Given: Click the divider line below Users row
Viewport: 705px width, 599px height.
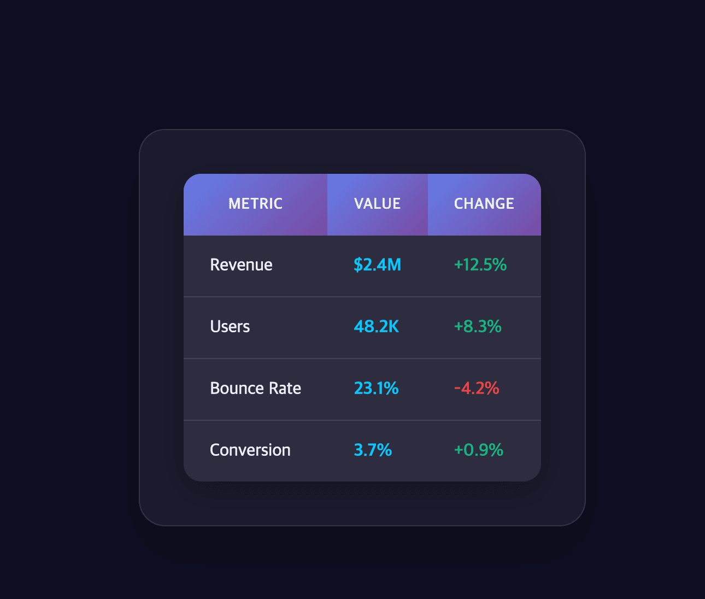Looking at the screenshot, I should [362, 359].
